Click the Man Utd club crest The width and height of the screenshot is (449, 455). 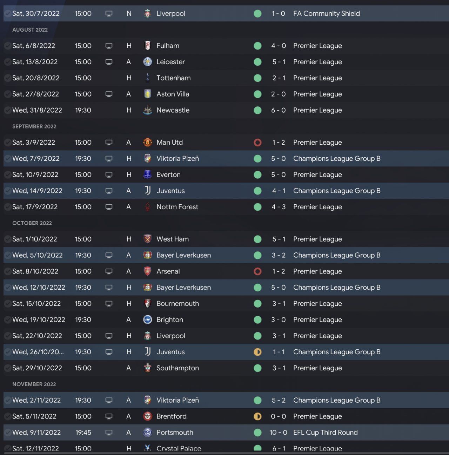[x=148, y=143]
